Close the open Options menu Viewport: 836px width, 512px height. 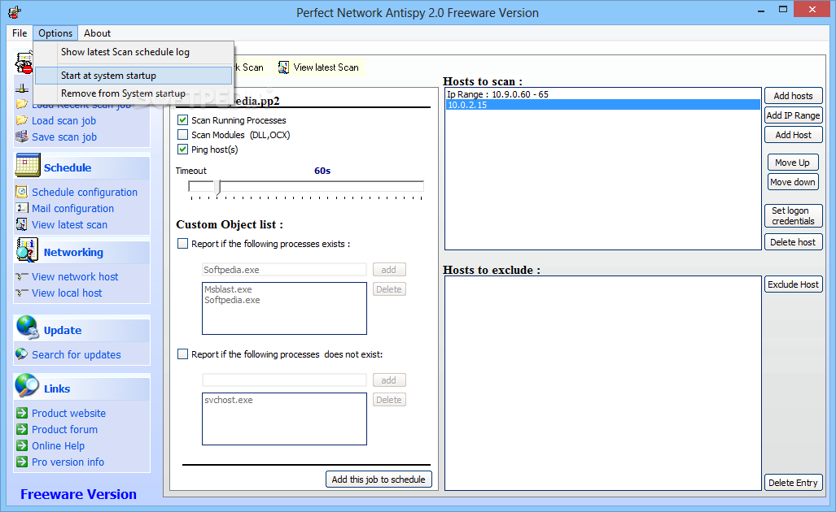[x=55, y=33]
